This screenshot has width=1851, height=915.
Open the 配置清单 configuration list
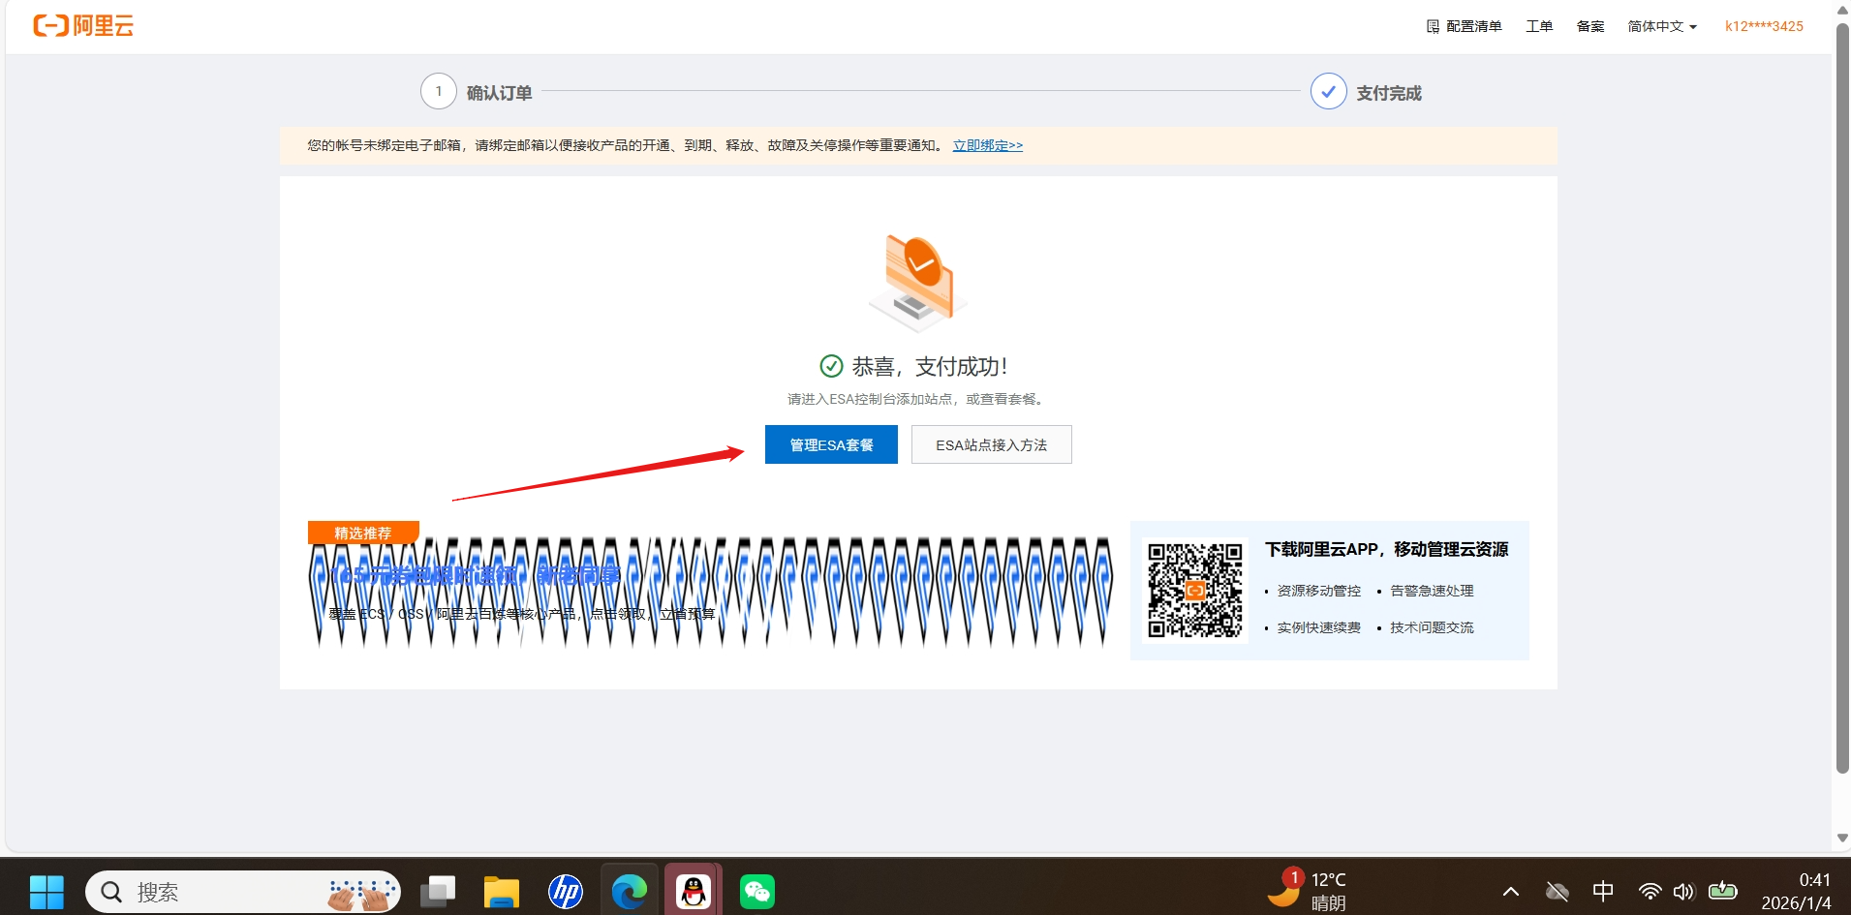coord(1464,26)
